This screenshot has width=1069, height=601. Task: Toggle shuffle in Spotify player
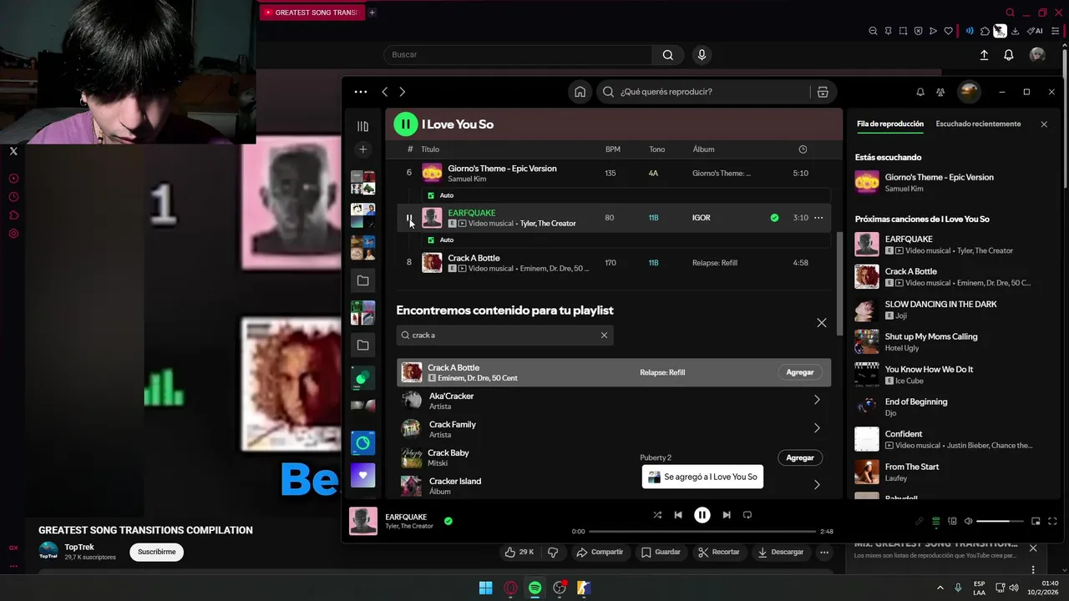pos(657,515)
